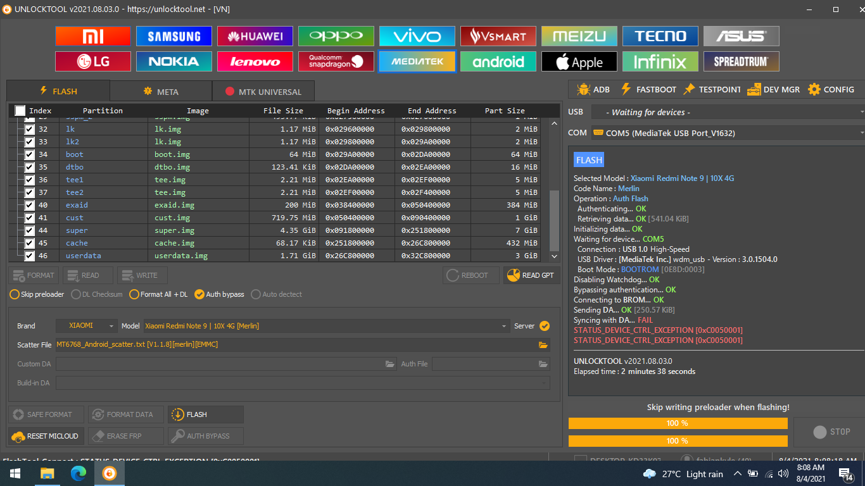Viewport: 865px width, 486px height.
Task: Uncheck the userdata partition checkbox
Action: coord(29,256)
